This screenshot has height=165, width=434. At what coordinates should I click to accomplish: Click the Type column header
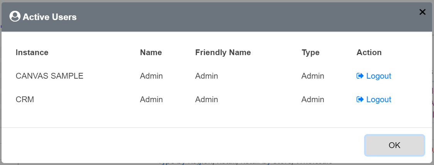310,52
